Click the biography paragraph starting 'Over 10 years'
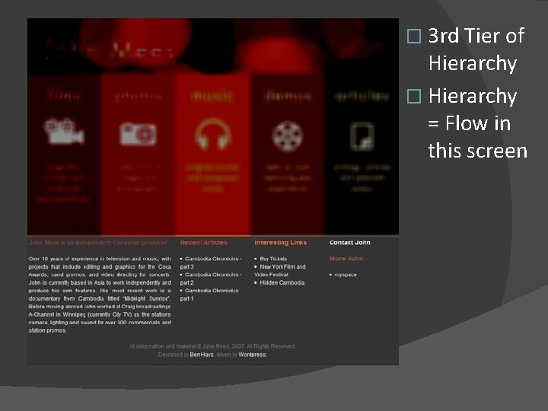 100,295
